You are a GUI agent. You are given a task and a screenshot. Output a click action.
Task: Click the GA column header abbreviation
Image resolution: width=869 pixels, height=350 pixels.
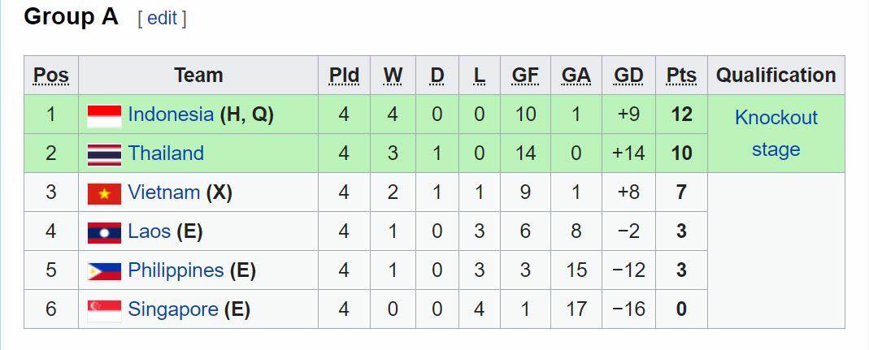pyautogui.click(x=576, y=76)
